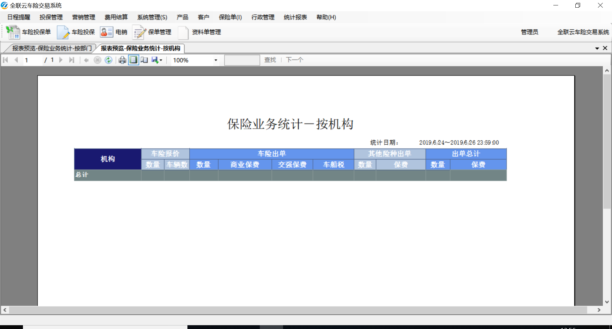Image resolution: width=612 pixels, height=329 pixels.
Task: Click the horizontal scrollbar thumb
Action: tap(298, 310)
